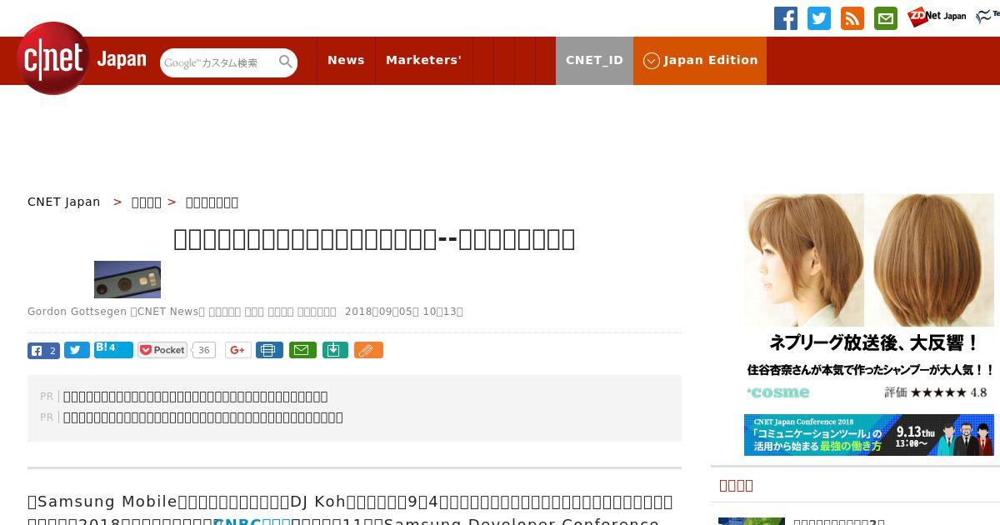Click the orange paperclip clip icon
1000x525 pixels.
coord(368,350)
